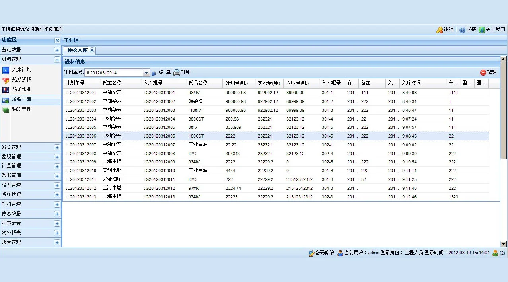Expand the 报表配置 section
Viewport: 508px width, 282px height.
pos(57,224)
